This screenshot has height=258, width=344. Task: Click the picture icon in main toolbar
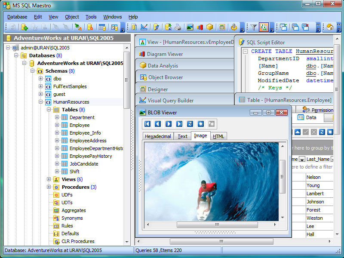[190, 27]
